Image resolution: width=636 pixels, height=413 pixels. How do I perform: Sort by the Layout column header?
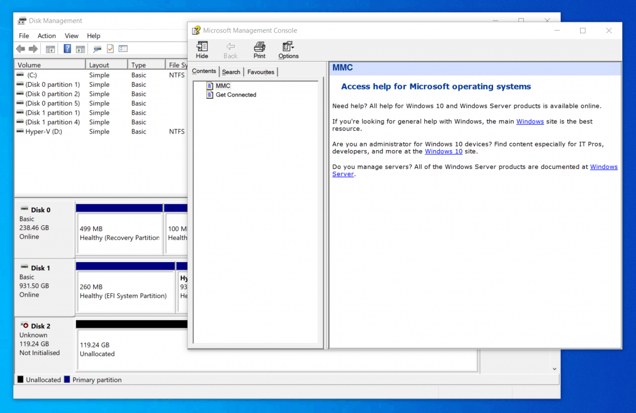coord(107,65)
